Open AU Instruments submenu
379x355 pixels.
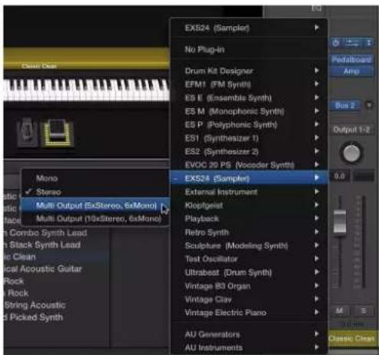pos(249,347)
